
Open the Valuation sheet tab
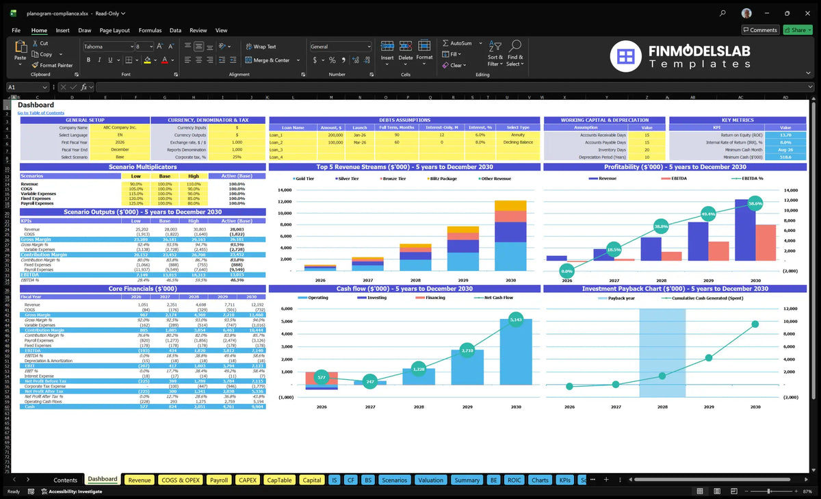[x=430, y=480]
